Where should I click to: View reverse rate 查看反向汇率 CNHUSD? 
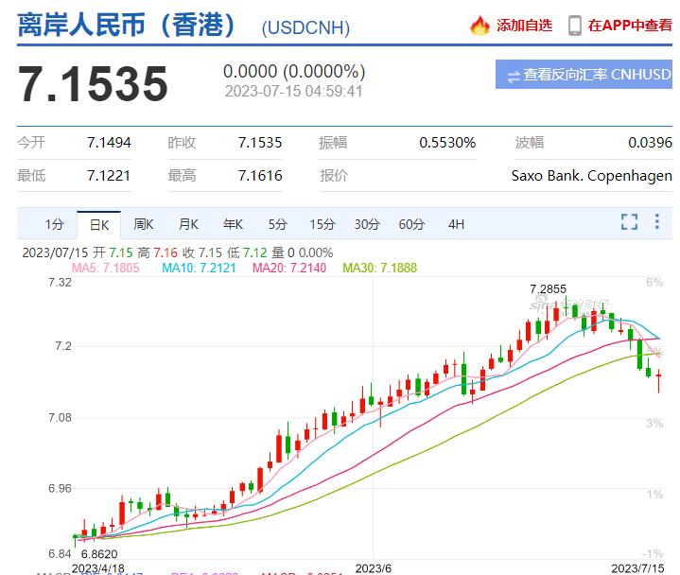pyautogui.click(x=584, y=75)
